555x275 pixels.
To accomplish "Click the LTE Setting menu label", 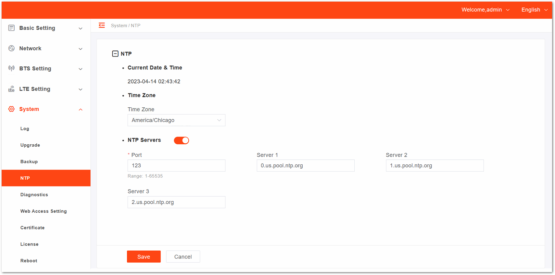I will (35, 89).
